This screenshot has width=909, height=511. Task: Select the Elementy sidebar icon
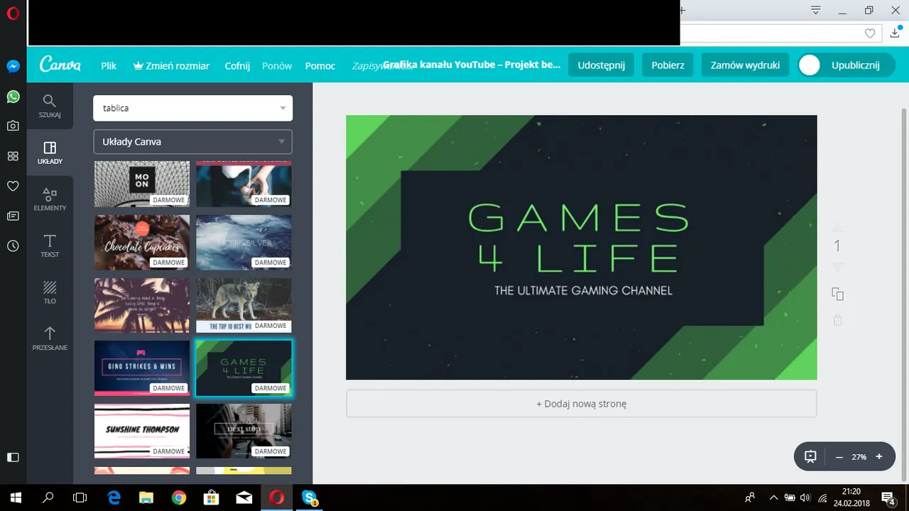point(50,199)
